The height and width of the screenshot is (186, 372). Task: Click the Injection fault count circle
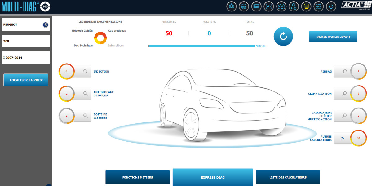(67, 71)
